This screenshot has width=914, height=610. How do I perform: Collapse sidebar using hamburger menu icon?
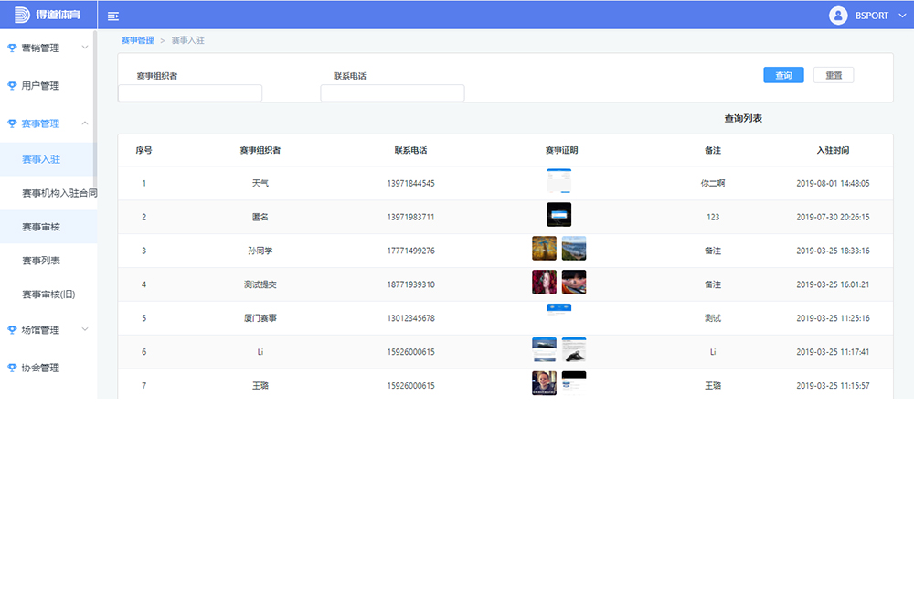coord(113,16)
